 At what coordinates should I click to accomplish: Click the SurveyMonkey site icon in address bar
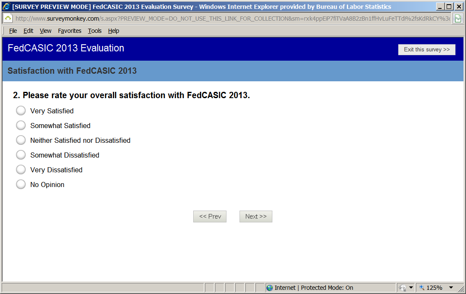click(x=8, y=19)
